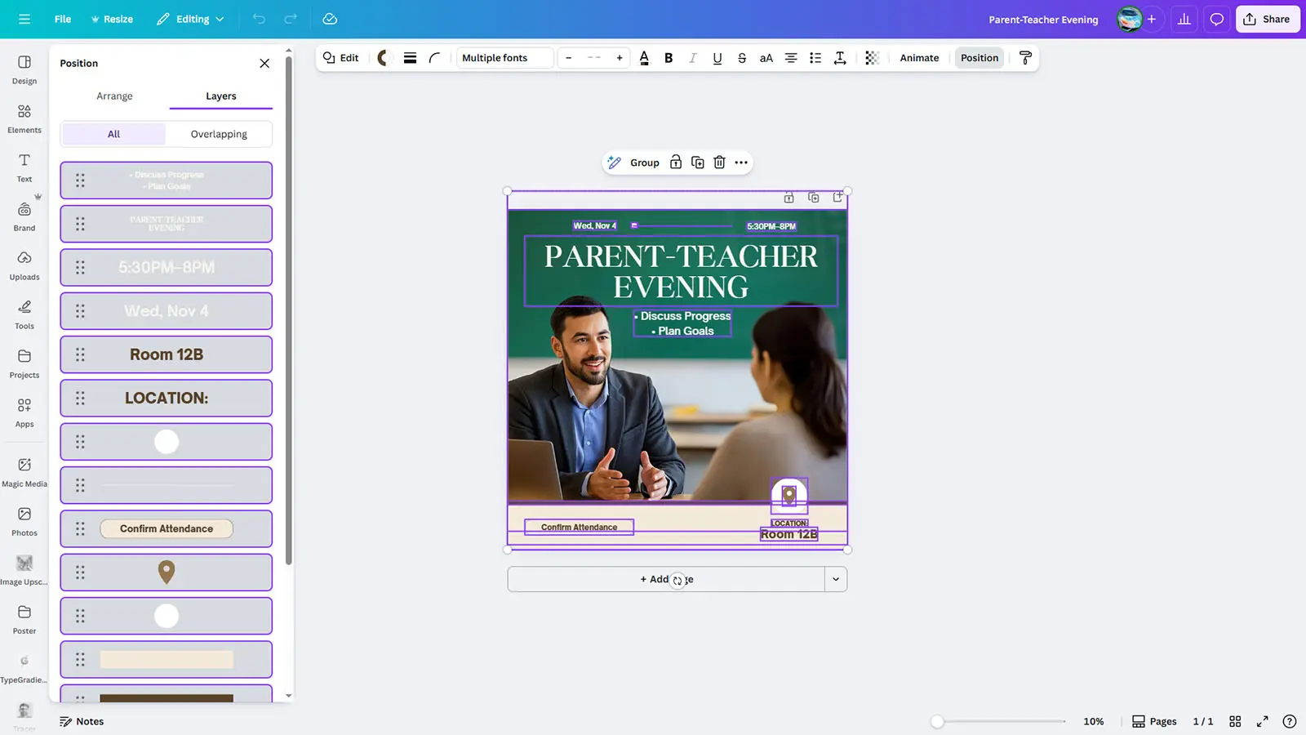The image size is (1306, 735).
Task: Toggle underline text formatting
Action: 717,58
